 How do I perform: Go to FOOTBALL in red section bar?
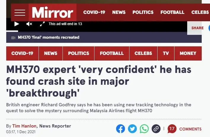(x=112, y=53)
